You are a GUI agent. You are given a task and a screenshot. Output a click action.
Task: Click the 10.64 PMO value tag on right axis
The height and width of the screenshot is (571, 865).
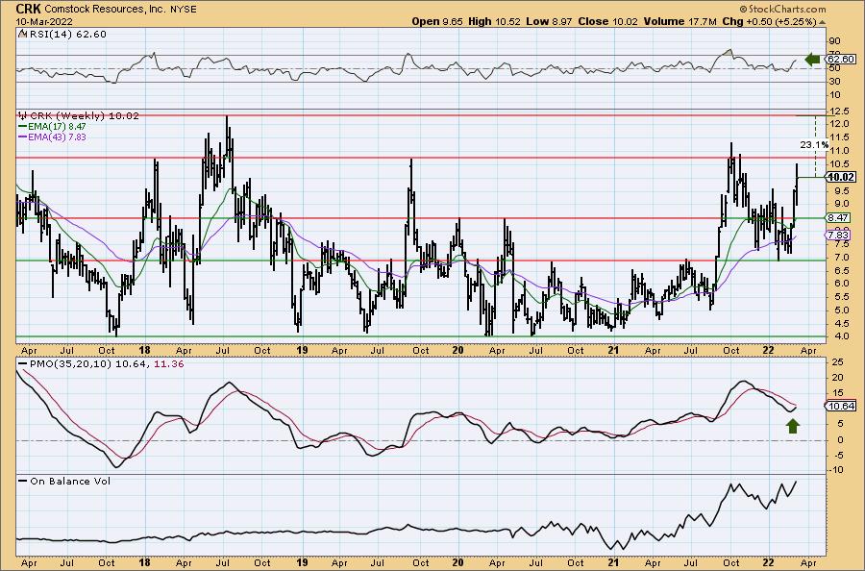click(841, 406)
